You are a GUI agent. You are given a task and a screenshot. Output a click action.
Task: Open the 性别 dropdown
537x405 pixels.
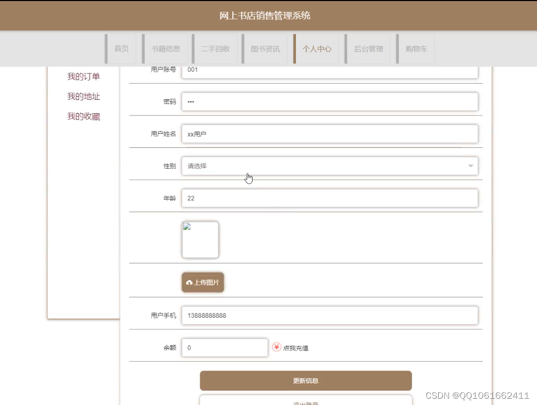coord(329,166)
